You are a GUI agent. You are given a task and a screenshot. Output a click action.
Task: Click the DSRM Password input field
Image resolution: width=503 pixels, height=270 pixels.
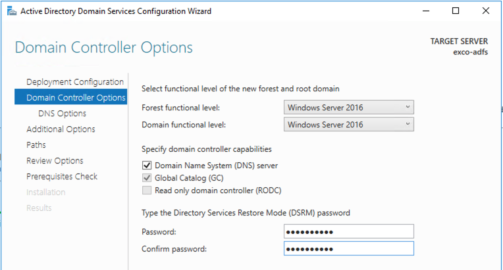pyautogui.click(x=349, y=232)
